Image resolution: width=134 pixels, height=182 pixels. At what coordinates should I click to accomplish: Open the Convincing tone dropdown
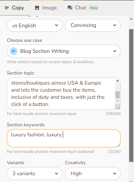93,25
